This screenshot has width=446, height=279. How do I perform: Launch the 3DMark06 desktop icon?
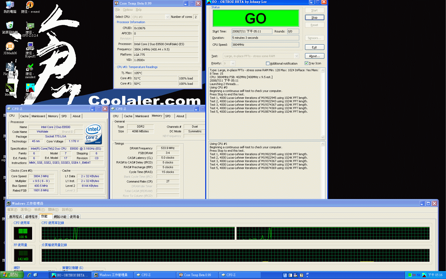[10, 47]
